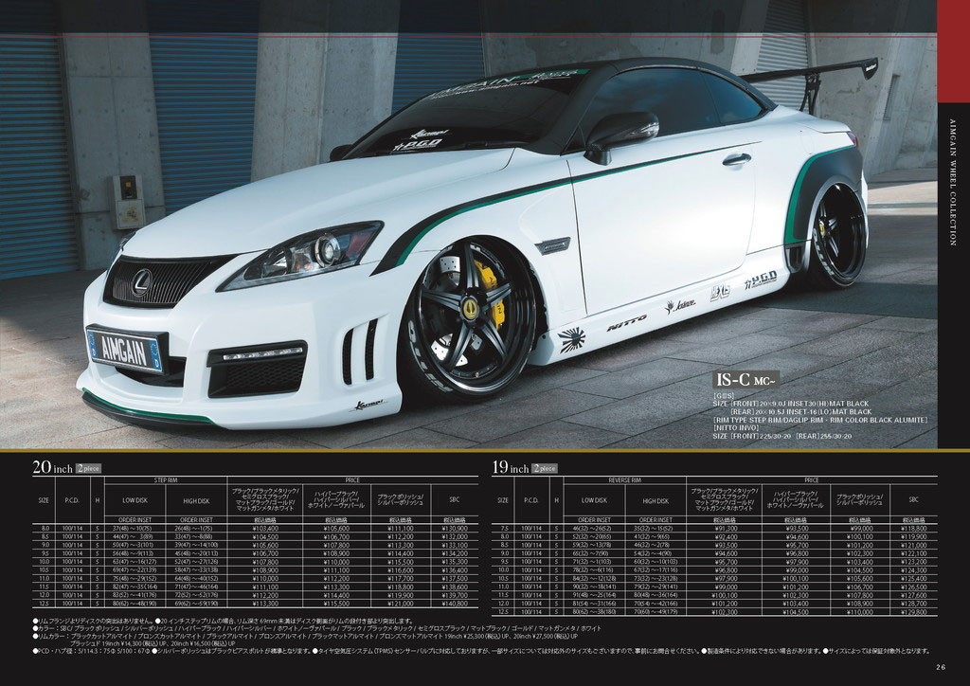Click "LOW DISK" header in the 20 inch table
The height and width of the screenshot is (686, 970).
coord(135,501)
